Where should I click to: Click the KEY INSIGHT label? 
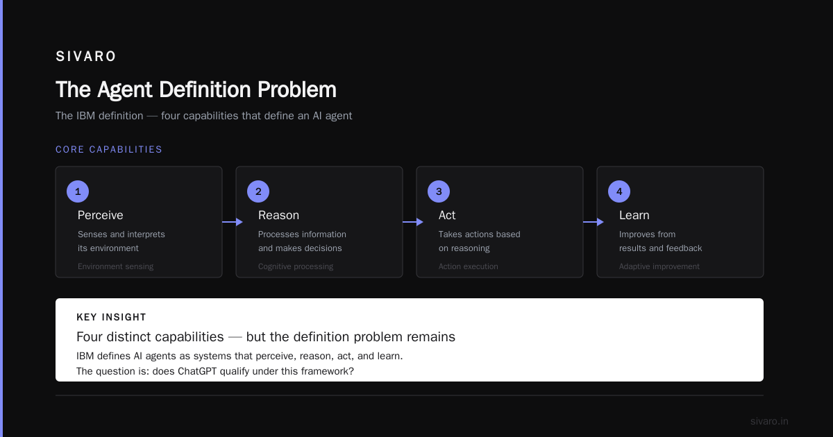click(111, 317)
